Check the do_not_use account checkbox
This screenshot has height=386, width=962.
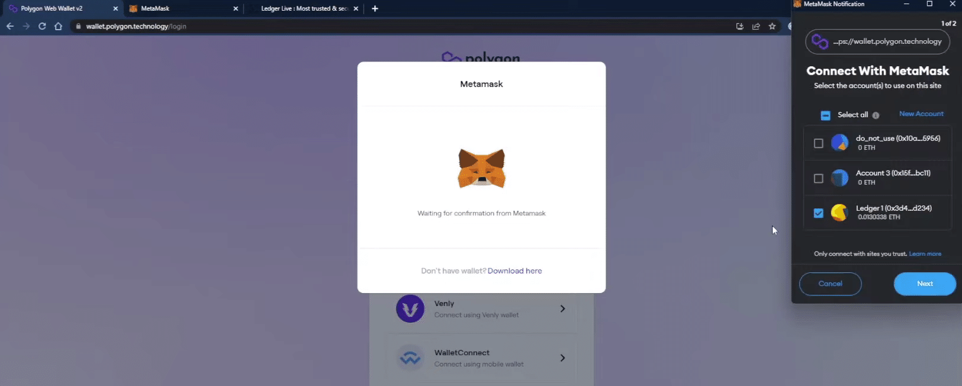click(818, 143)
